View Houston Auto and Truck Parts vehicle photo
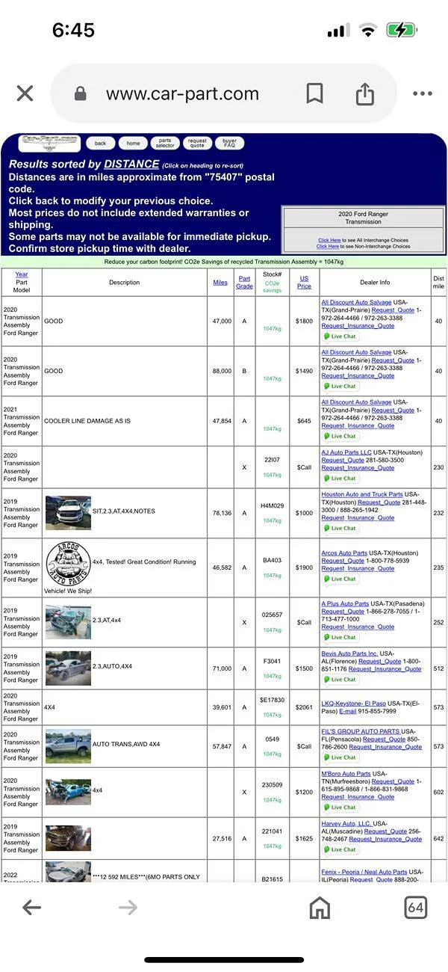Viewport: 448px width, 972px height. click(x=68, y=513)
